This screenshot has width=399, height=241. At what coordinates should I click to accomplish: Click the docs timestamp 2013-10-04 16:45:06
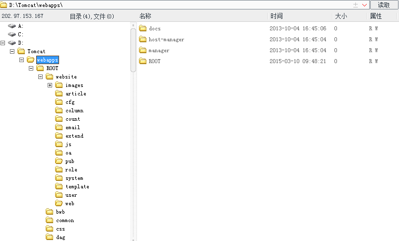click(298, 28)
